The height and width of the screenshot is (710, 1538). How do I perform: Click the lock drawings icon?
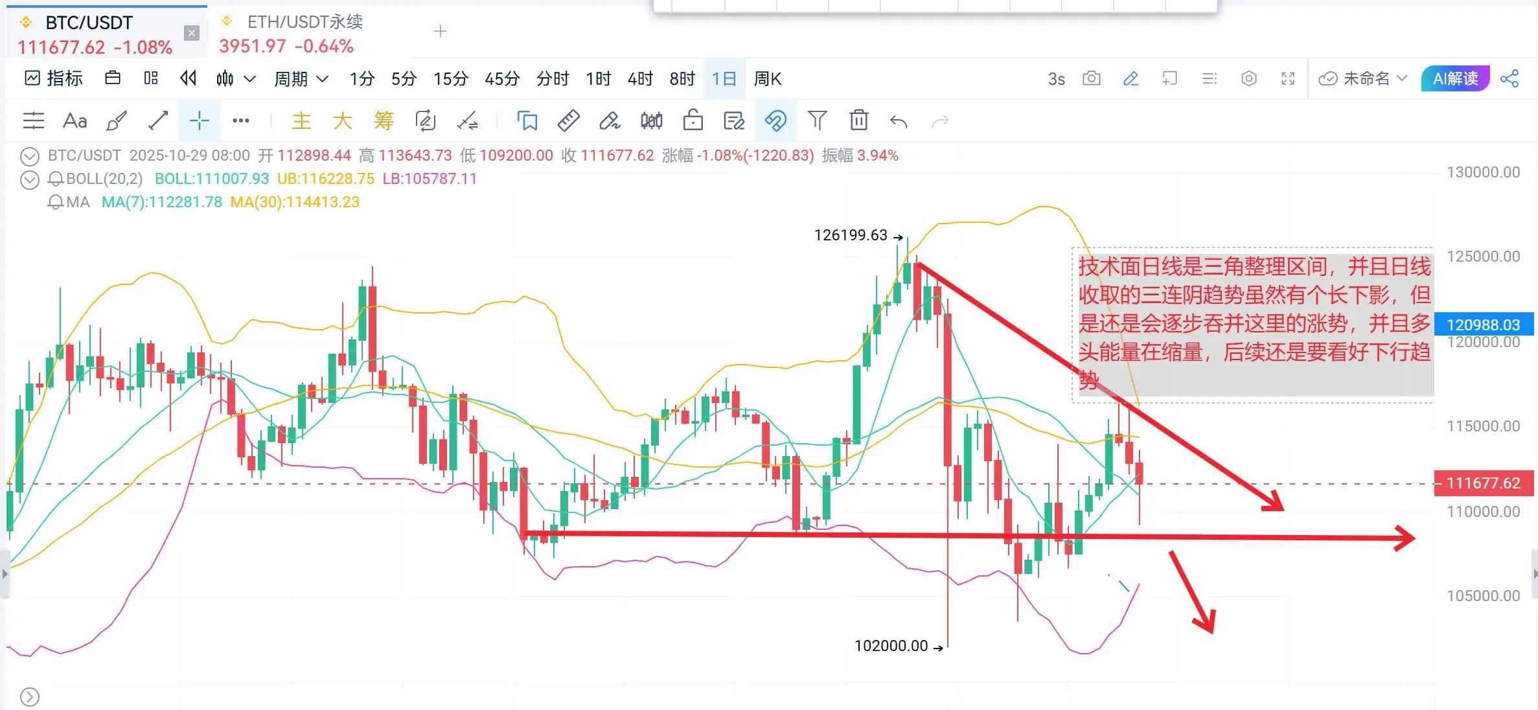[x=693, y=120]
